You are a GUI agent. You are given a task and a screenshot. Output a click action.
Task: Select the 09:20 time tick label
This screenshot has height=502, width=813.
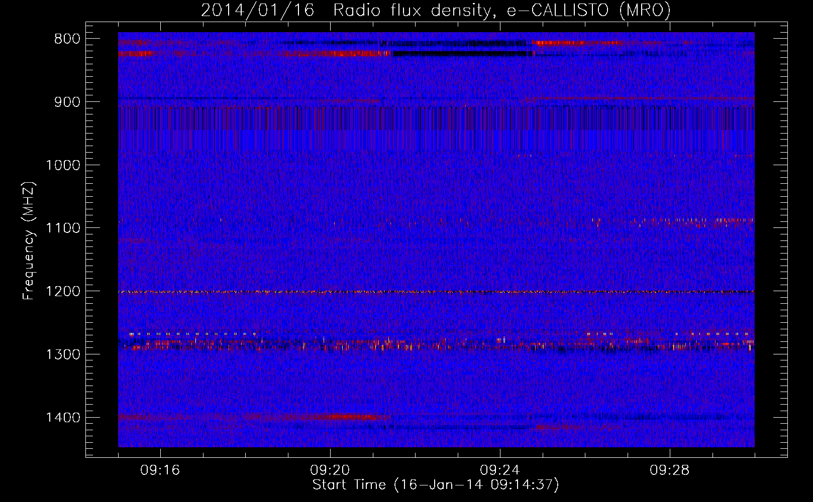tap(330, 470)
